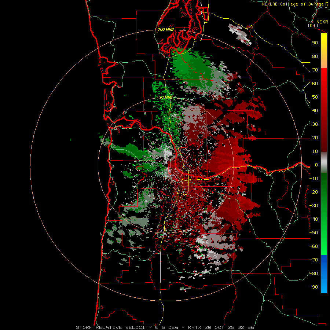Click the 50 knot scale label
The image size is (330, 330).
315,97
